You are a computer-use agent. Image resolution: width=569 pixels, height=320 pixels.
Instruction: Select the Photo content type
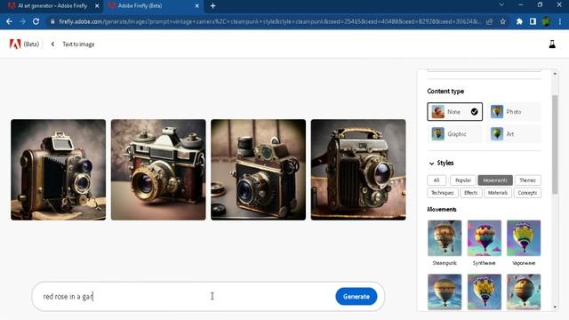click(x=514, y=112)
